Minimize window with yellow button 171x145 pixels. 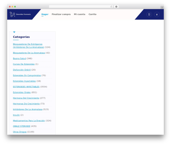(12, 7)
